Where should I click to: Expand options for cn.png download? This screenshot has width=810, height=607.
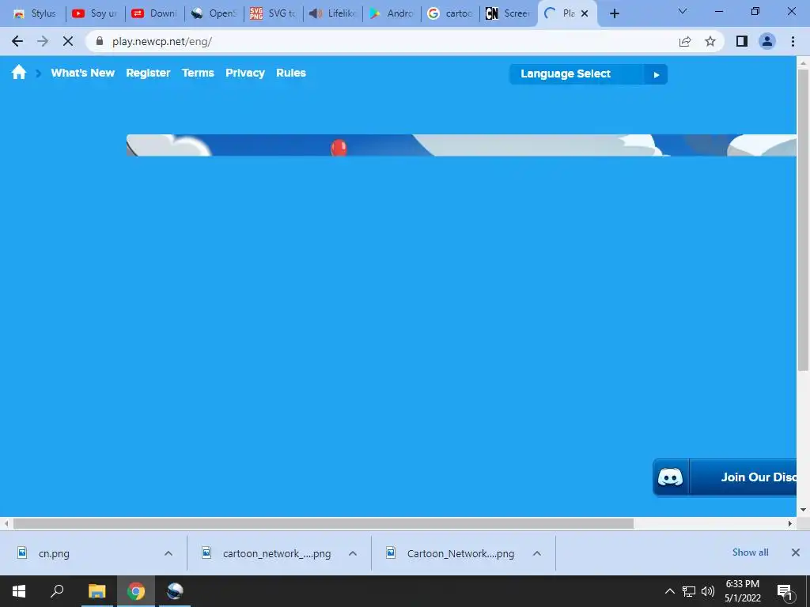[x=168, y=553]
